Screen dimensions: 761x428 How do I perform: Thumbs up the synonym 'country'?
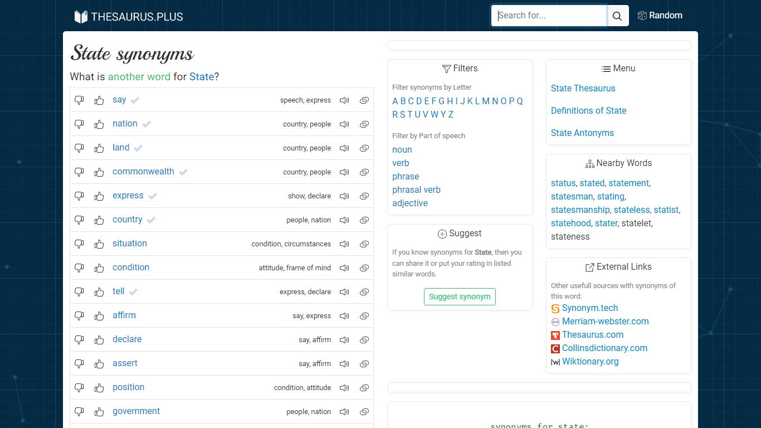[99, 220]
